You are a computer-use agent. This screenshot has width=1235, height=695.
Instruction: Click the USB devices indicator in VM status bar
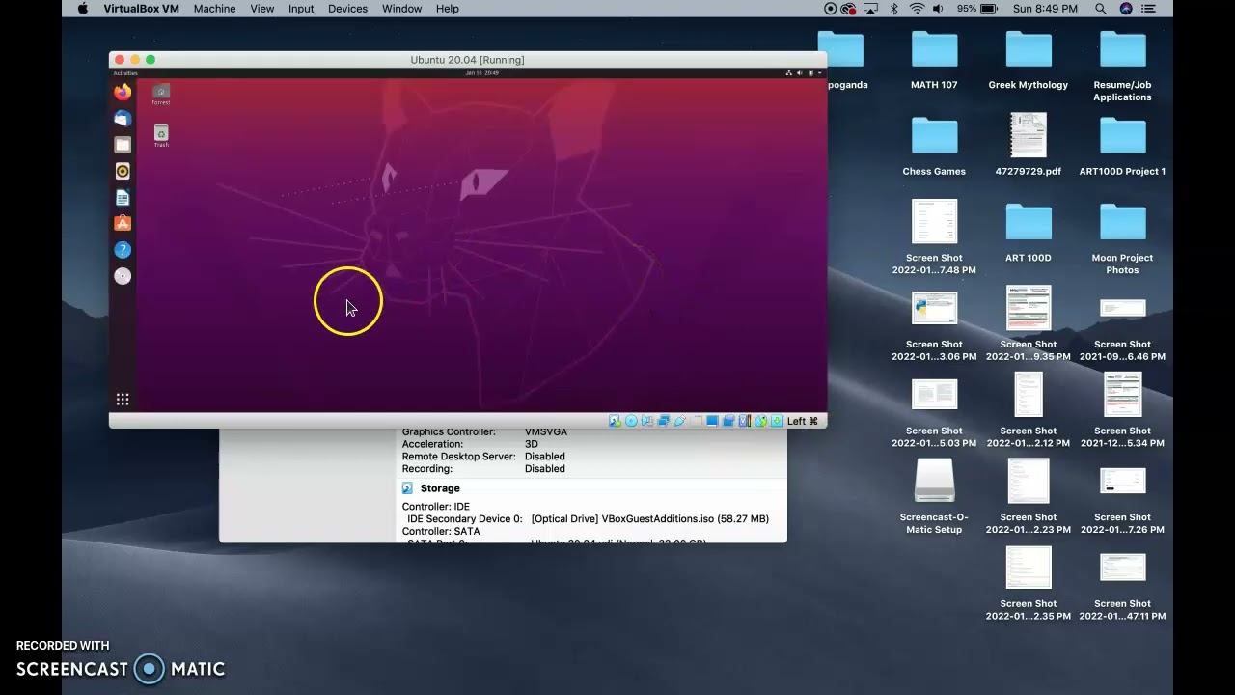coord(680,421)
